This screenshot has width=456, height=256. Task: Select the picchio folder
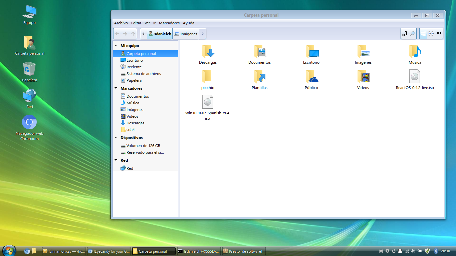point(208,80)
